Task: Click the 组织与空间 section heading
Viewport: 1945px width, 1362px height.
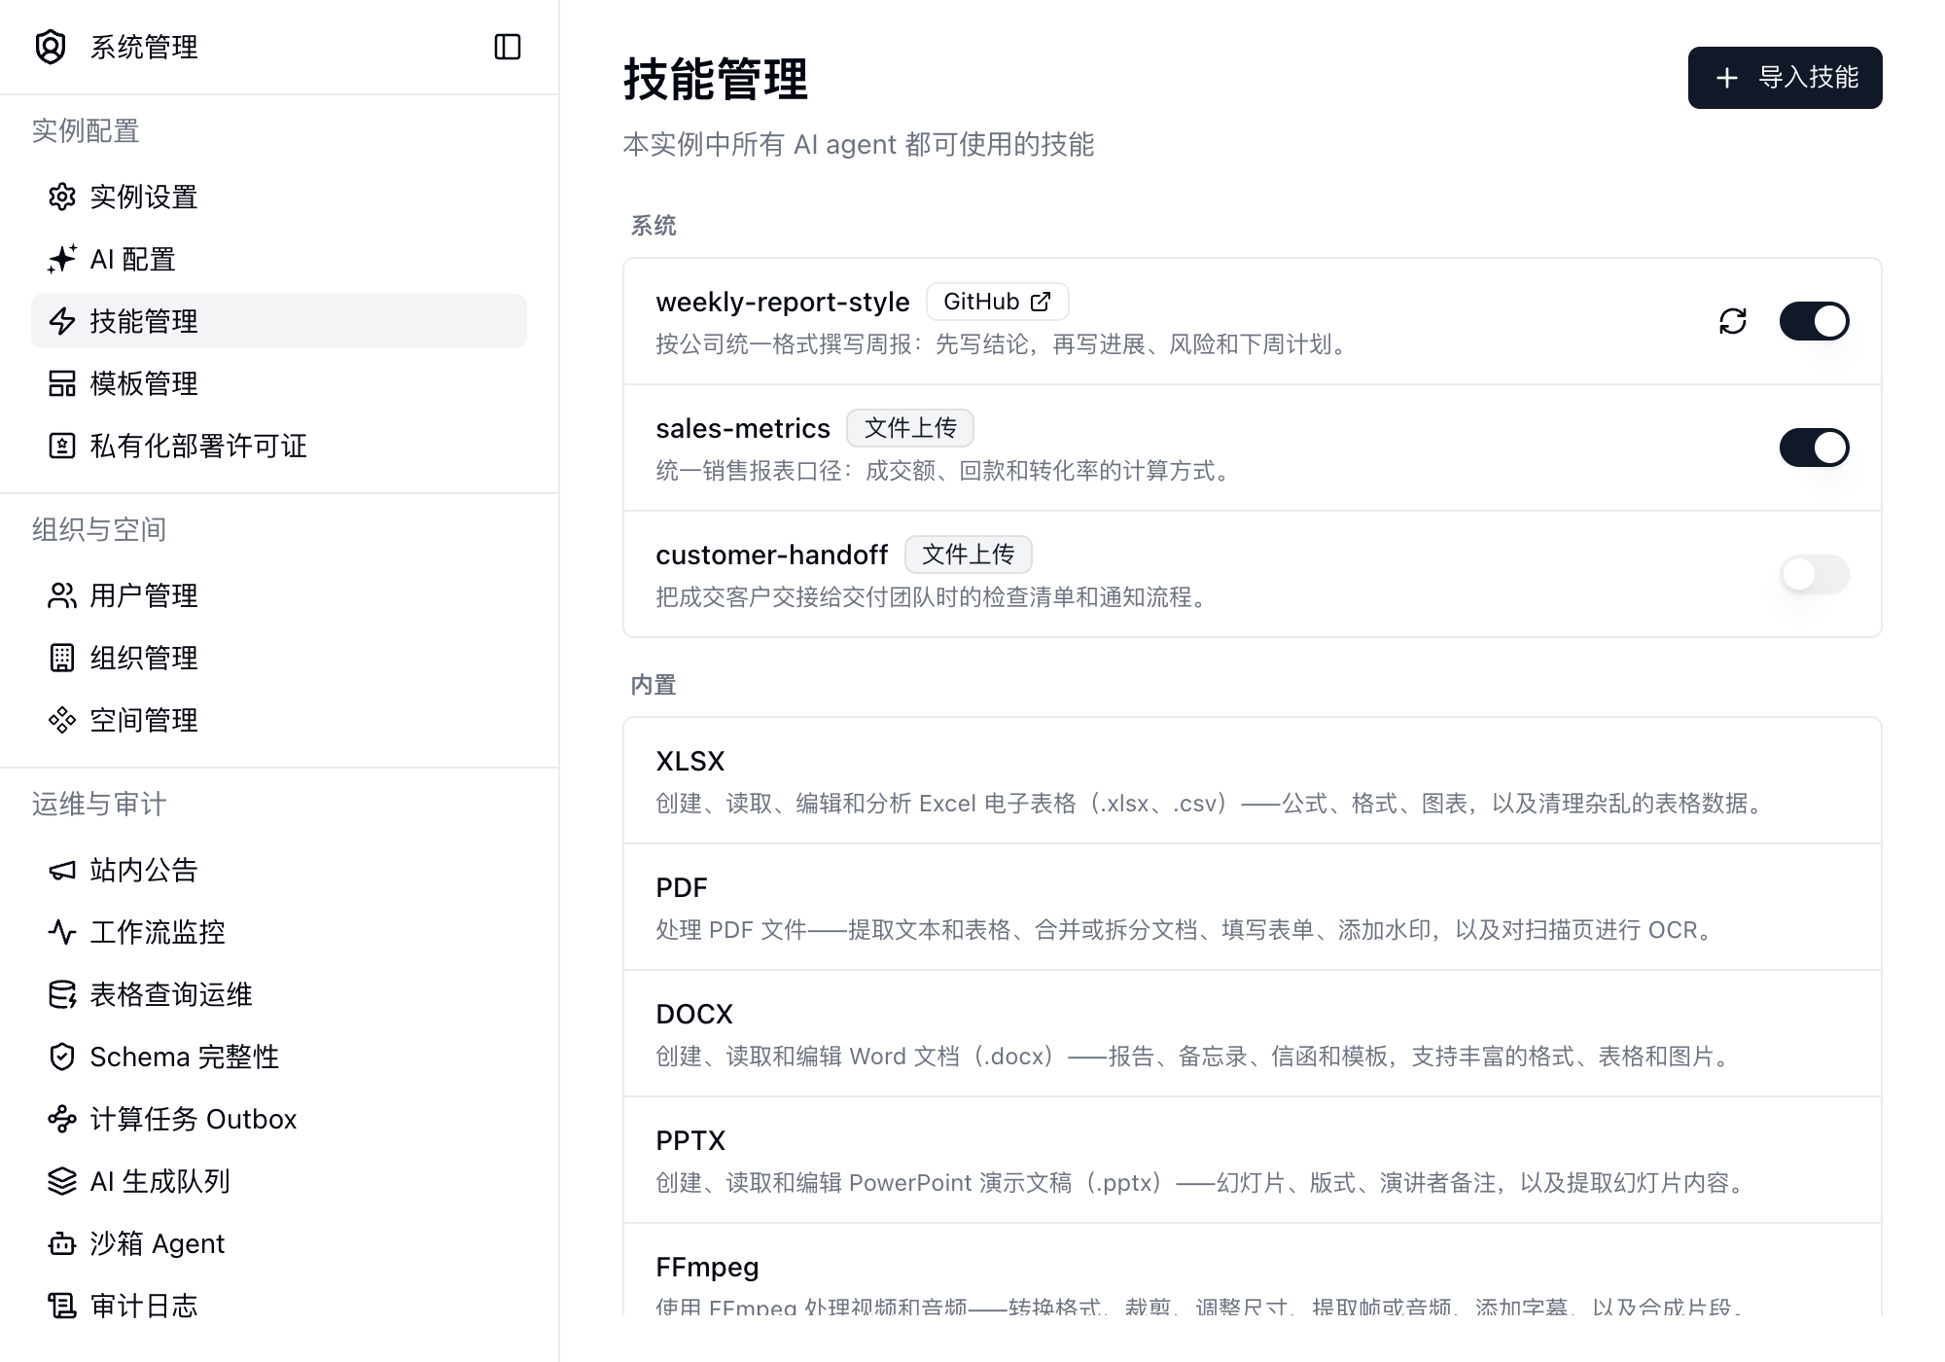Action: pos(99,529)
